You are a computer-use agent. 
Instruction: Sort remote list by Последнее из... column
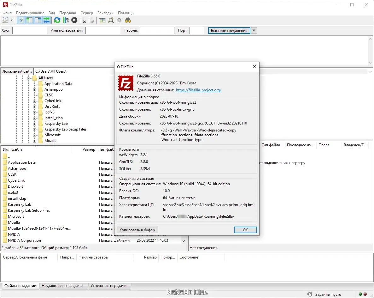pos(300,145)
